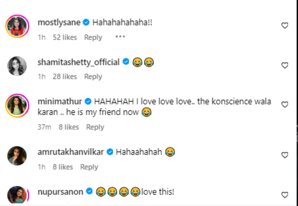Visit the nupursanon username link

tap(60, 192)
